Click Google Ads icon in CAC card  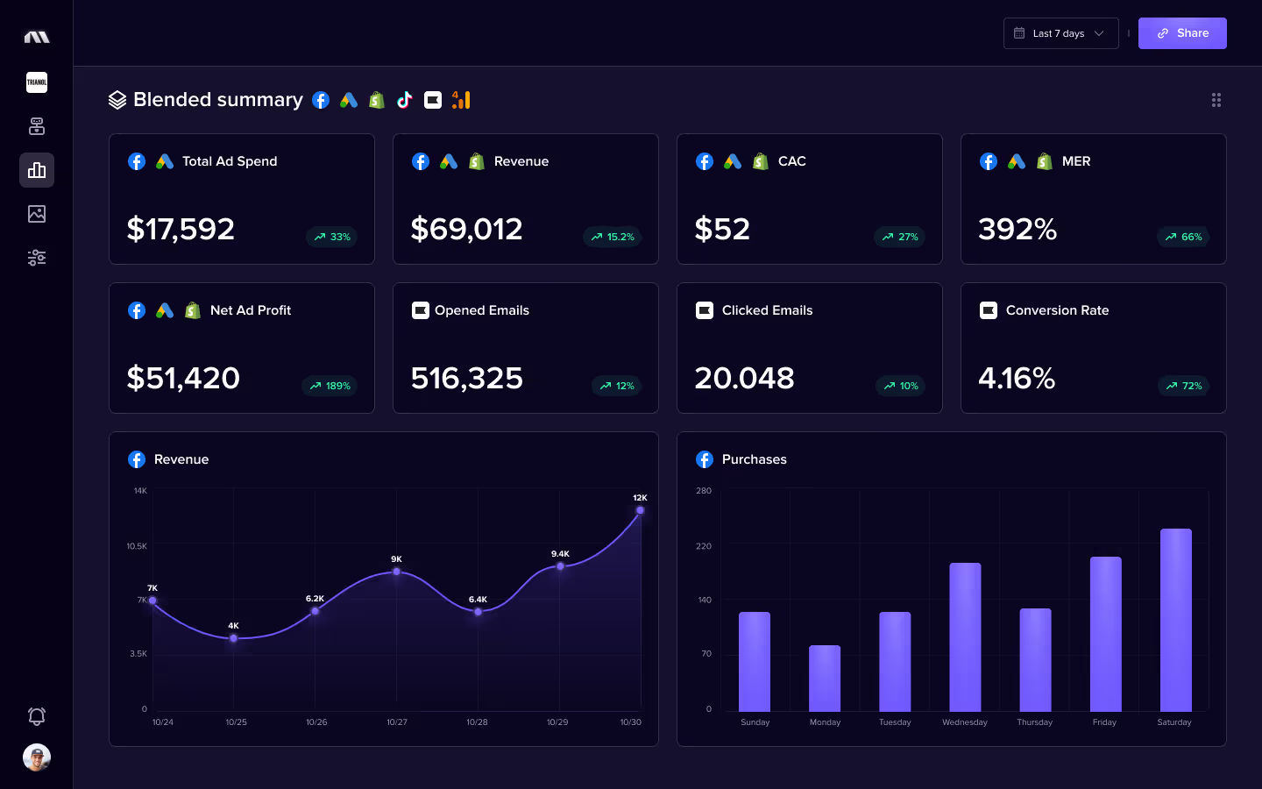coord(733,161)
